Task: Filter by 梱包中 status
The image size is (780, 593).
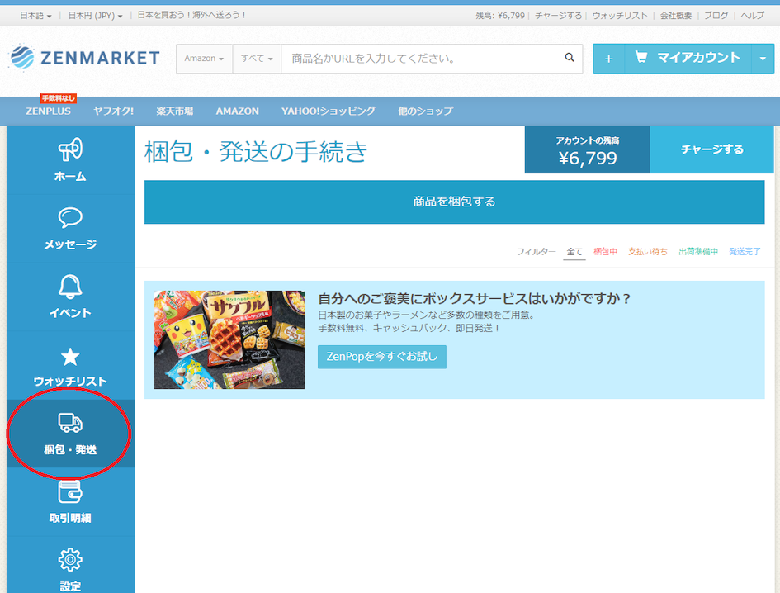Action: (605, 251)
